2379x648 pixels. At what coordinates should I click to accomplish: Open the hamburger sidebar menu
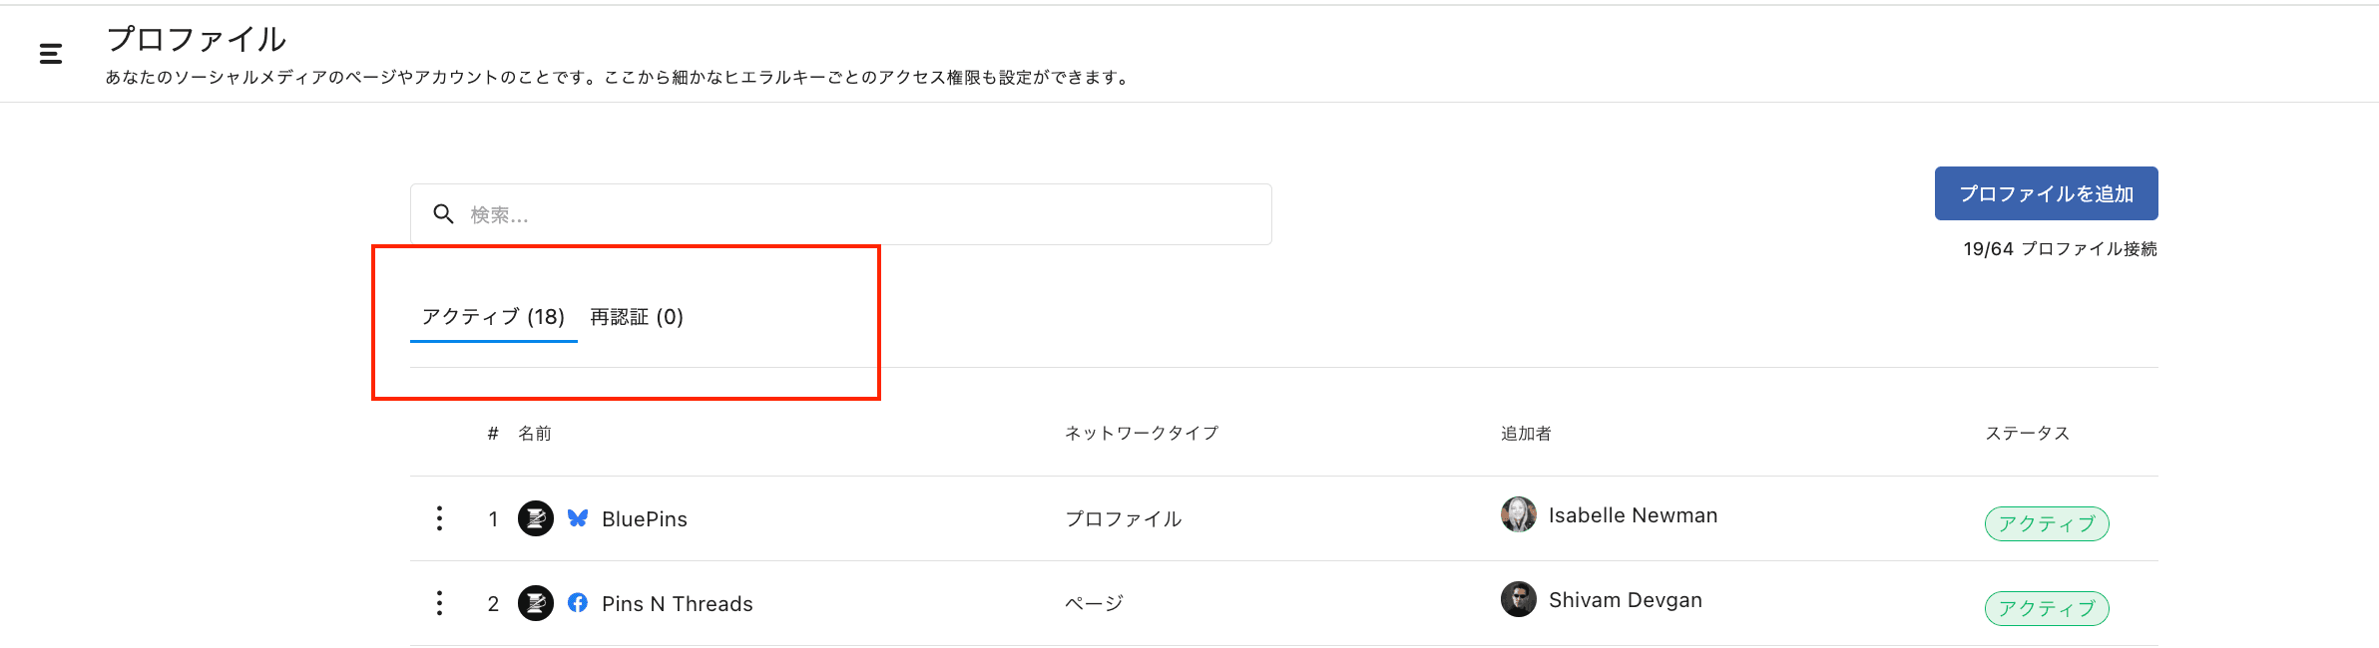[x=51, y=54]
